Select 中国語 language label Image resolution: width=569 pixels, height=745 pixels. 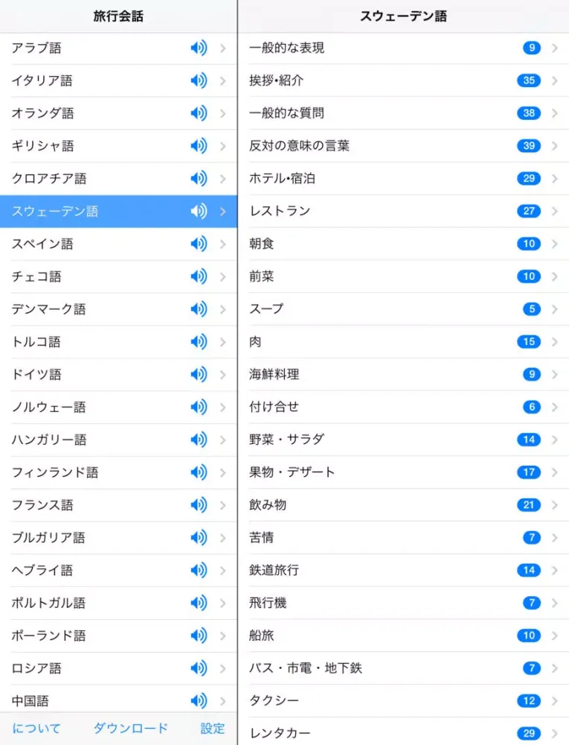pyautogui.click(x=30, y=701)
